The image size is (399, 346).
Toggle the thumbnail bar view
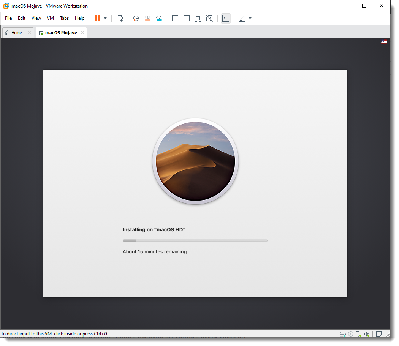click(187, 18)
